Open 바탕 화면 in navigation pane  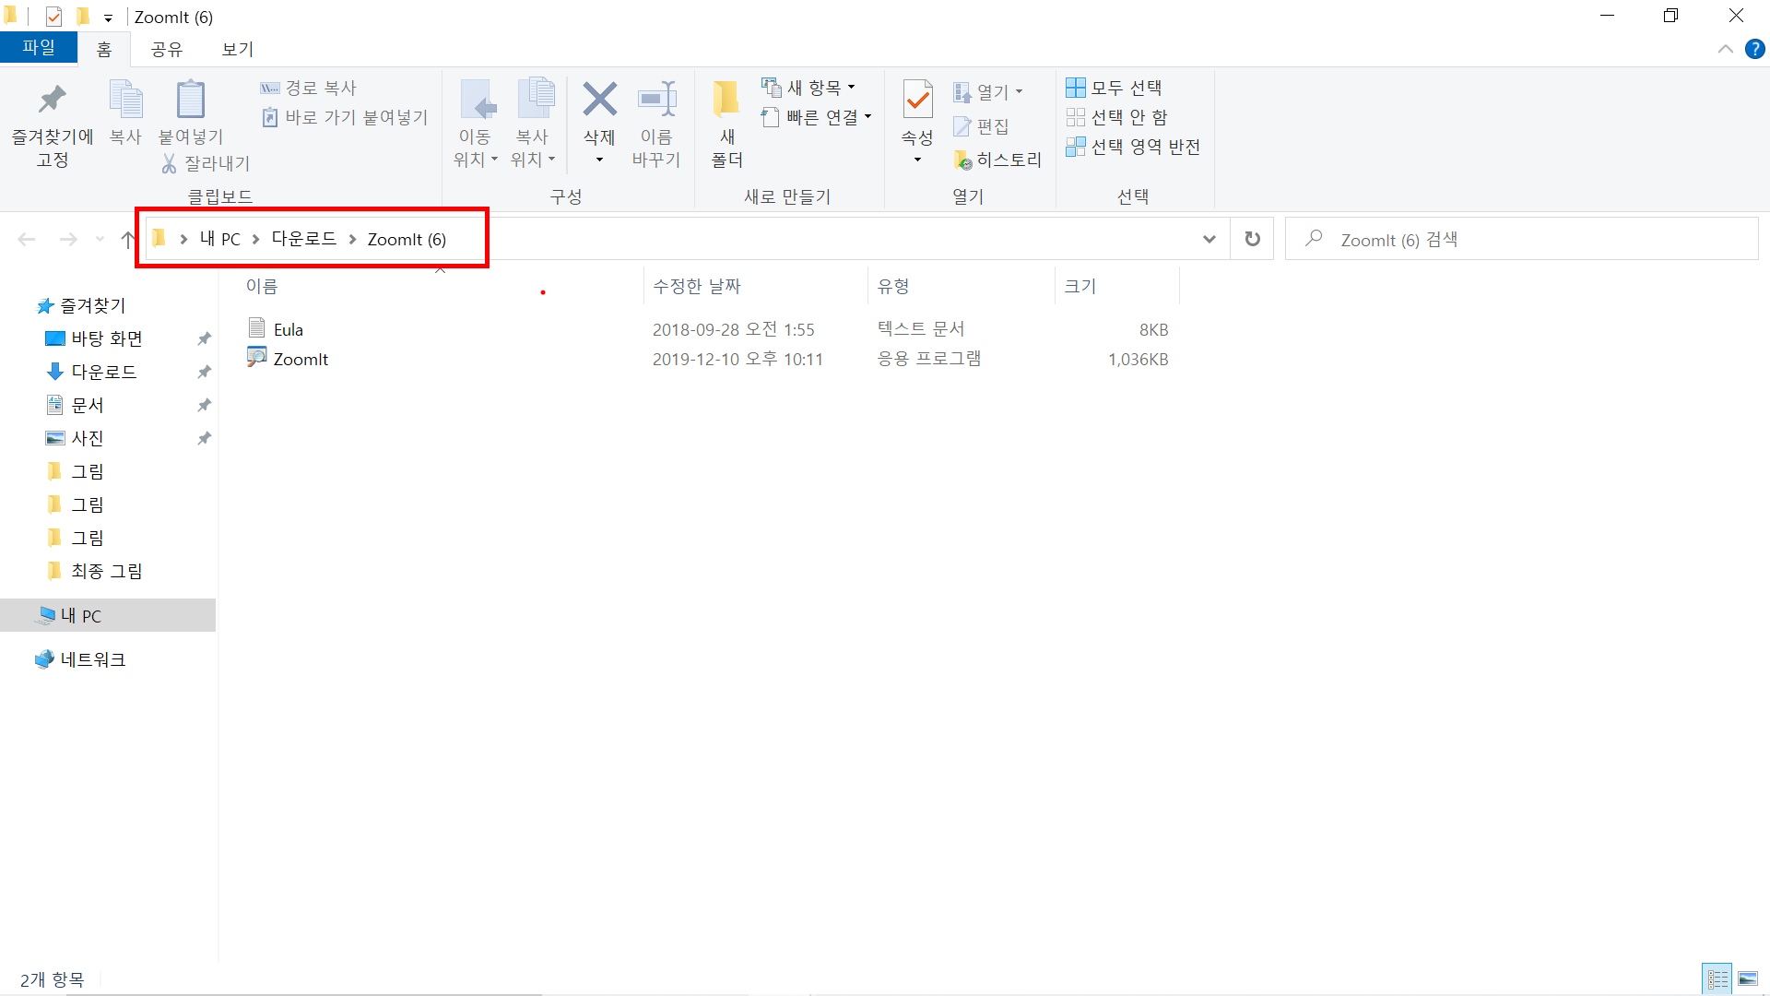tap(107, 338)
